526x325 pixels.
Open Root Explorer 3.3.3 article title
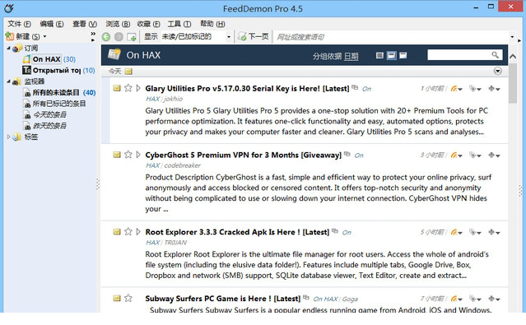coord(237,232)
